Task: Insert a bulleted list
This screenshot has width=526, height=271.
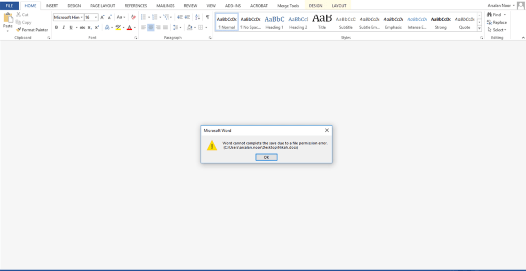Action: (144, 17)
